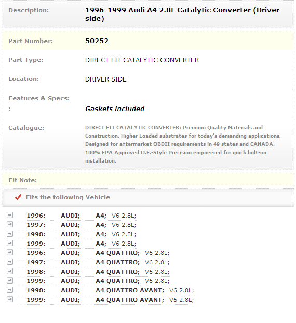296x323 pixels.
Task: Click A4 QUATTRO model in the 1997 row
Action: pos(117,262)
